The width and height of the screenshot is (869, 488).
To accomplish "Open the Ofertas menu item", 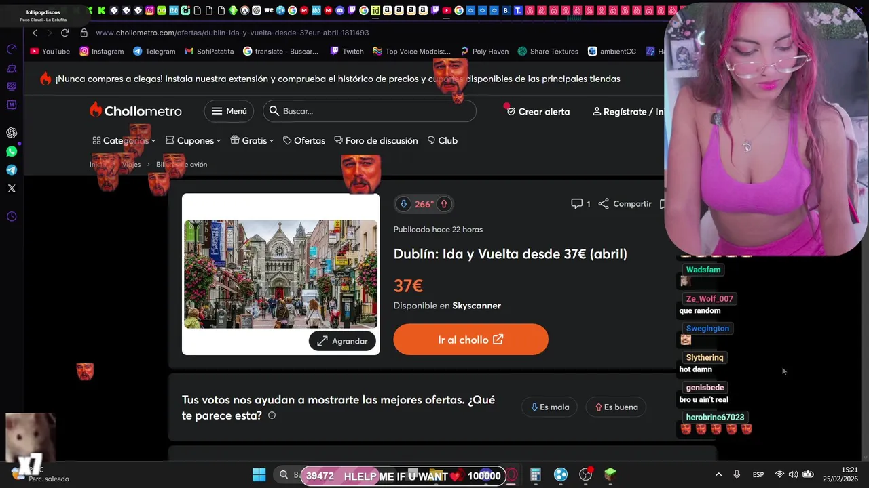I will [x=304, y=140].
